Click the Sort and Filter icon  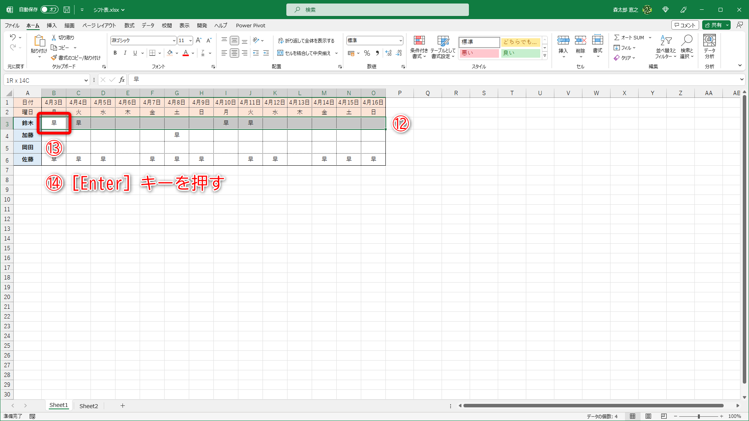click(666, 41)
